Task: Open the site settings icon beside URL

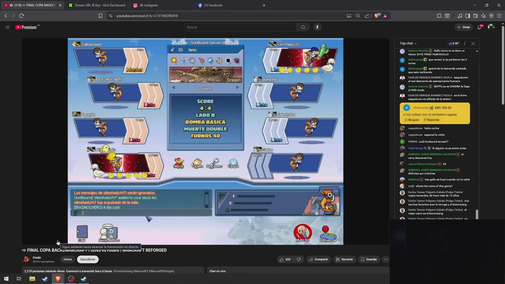Action: coord(110,16)
